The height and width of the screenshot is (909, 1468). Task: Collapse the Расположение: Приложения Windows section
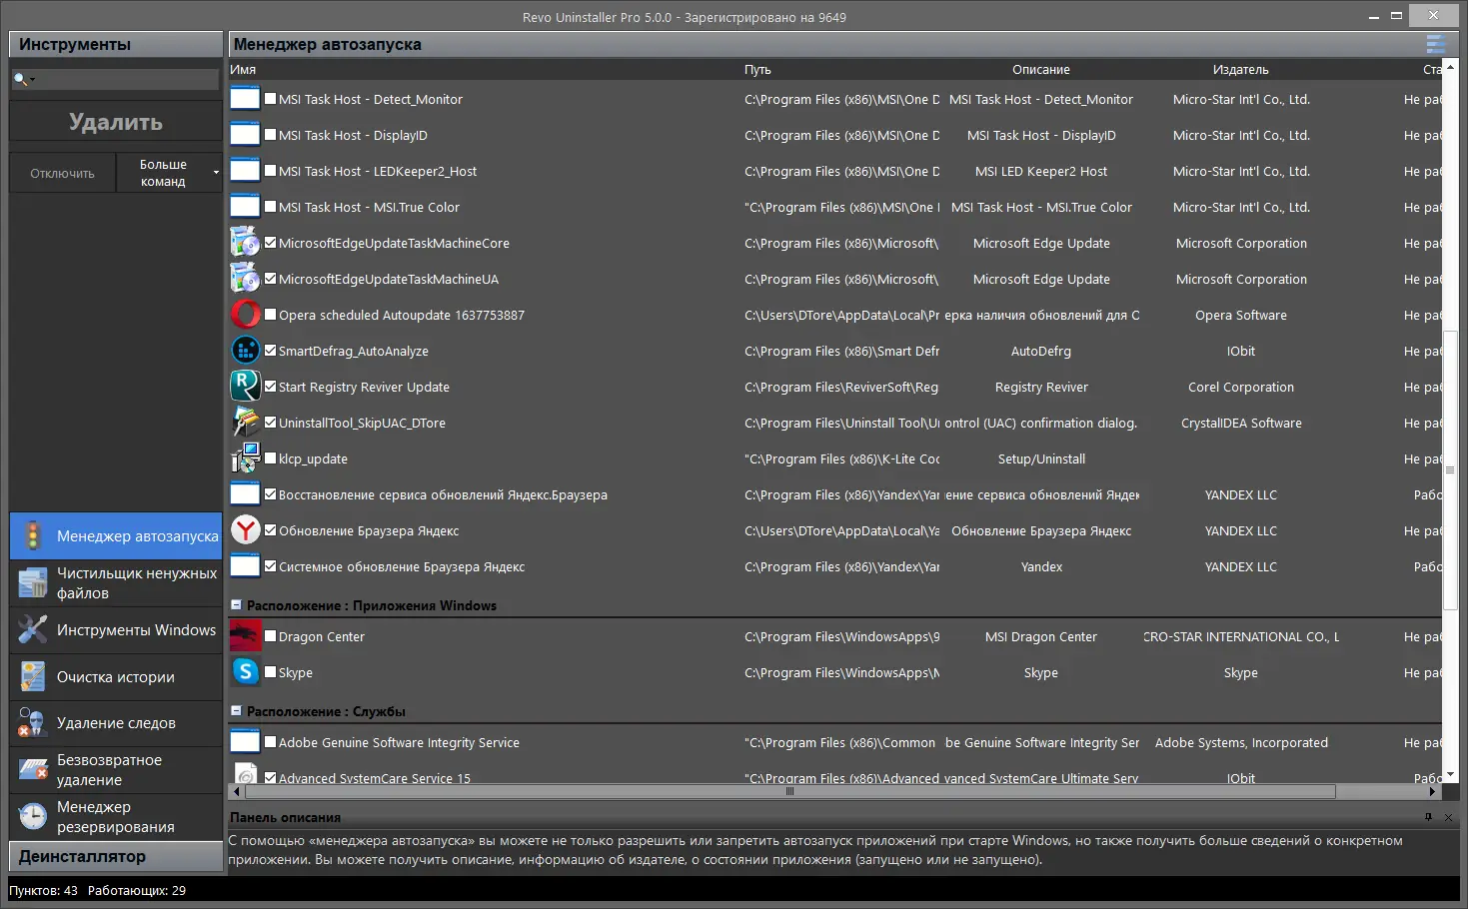point(236,604)
